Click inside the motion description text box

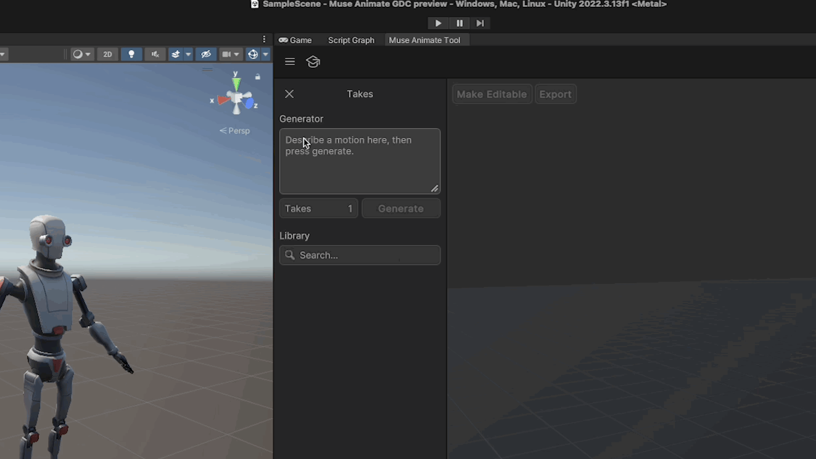click(360, 161)
